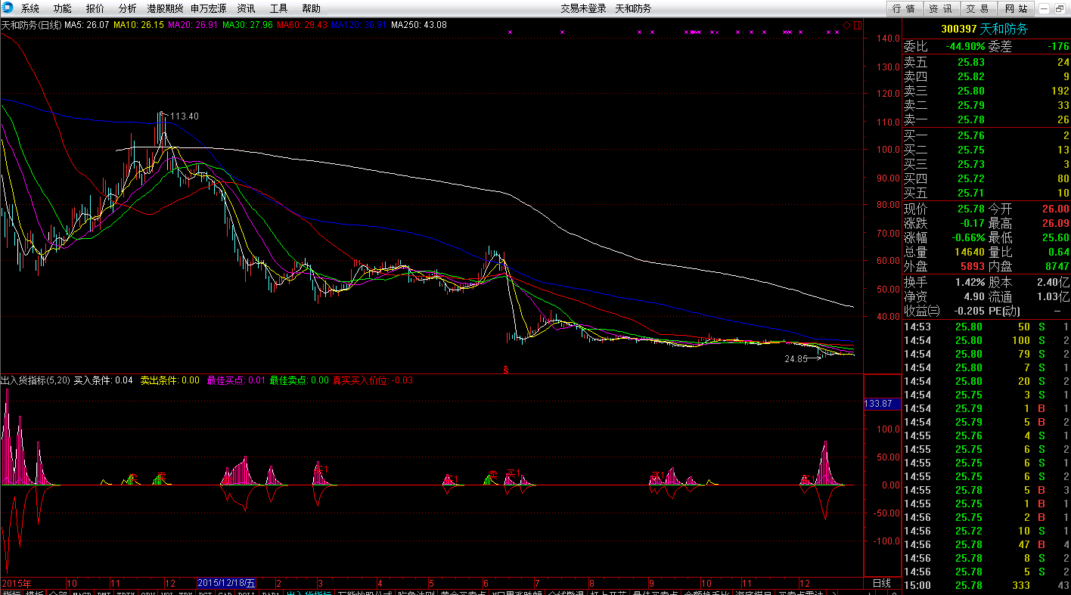Open the 申万宏源 menu
The image size is (1071, 595).
tap(208, 8)
